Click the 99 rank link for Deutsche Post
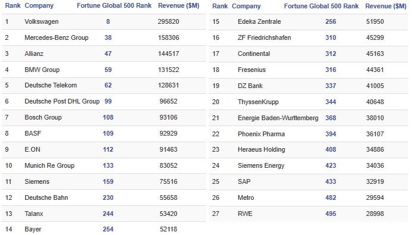The height and width of the screenshot is (235, 412). point(108,101)
